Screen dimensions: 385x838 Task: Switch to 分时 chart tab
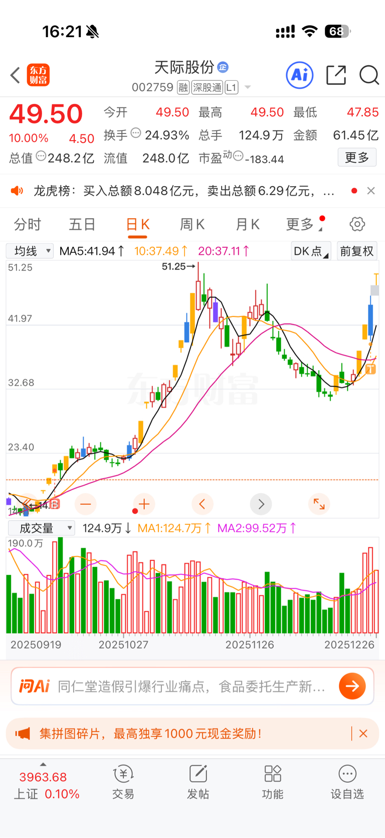[27, 224]
